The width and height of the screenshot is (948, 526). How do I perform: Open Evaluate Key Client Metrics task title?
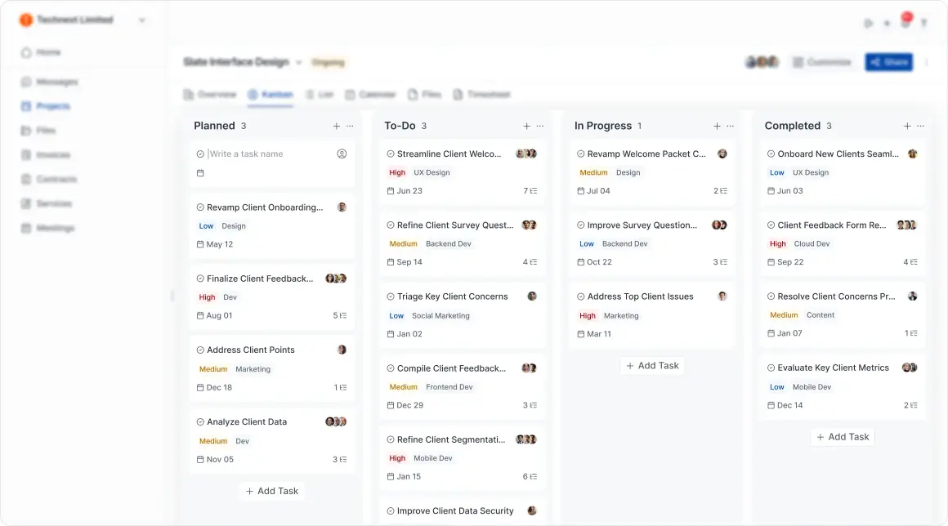(x=833, y=368)
